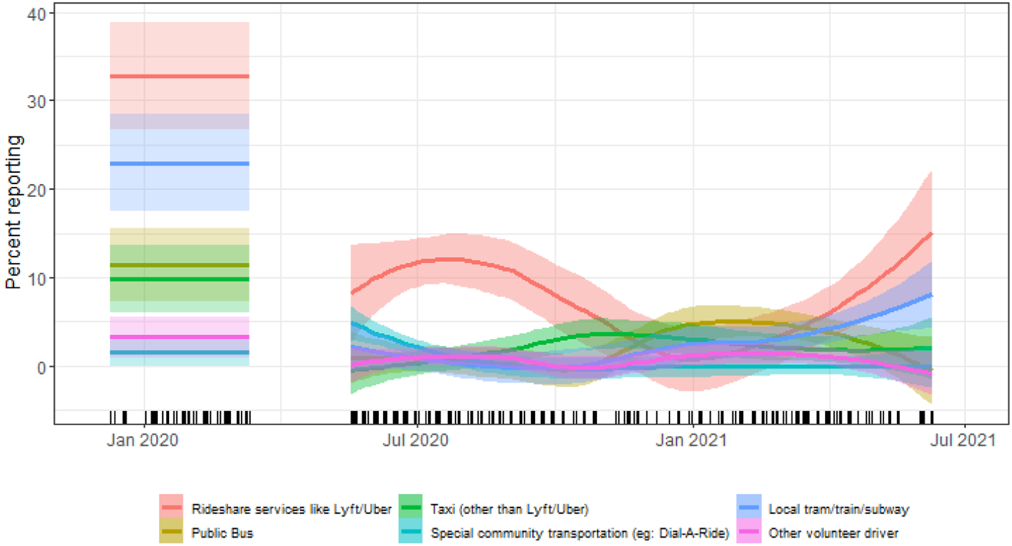
Task: Click the red rideshare curve endpoint near mid 2021
Action: (x=931, y=234)
